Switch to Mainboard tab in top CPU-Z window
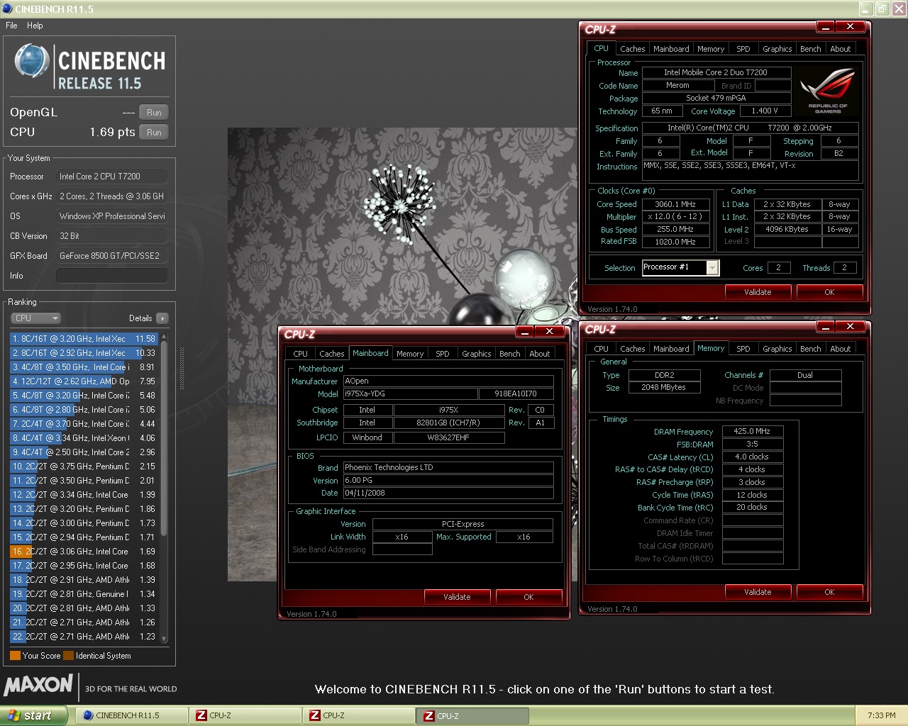The height and width of the screenshot is (726, 908). coord(671,49)
